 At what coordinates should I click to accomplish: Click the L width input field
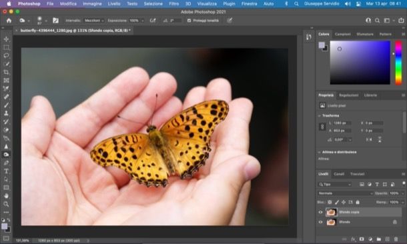click(342, 123)
